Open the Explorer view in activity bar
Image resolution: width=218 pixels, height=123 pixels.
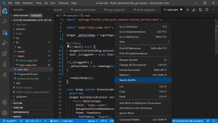[4, 11]
